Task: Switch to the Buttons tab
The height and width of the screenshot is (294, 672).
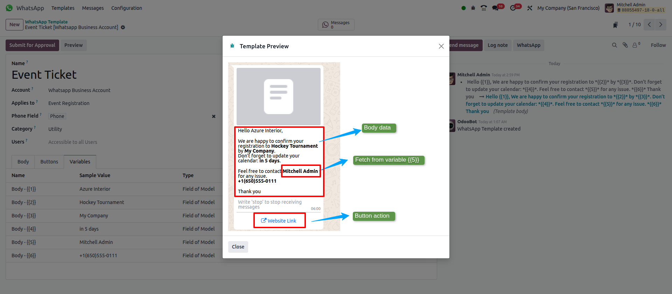Action: pyautogui.click(x=49, y=162)
